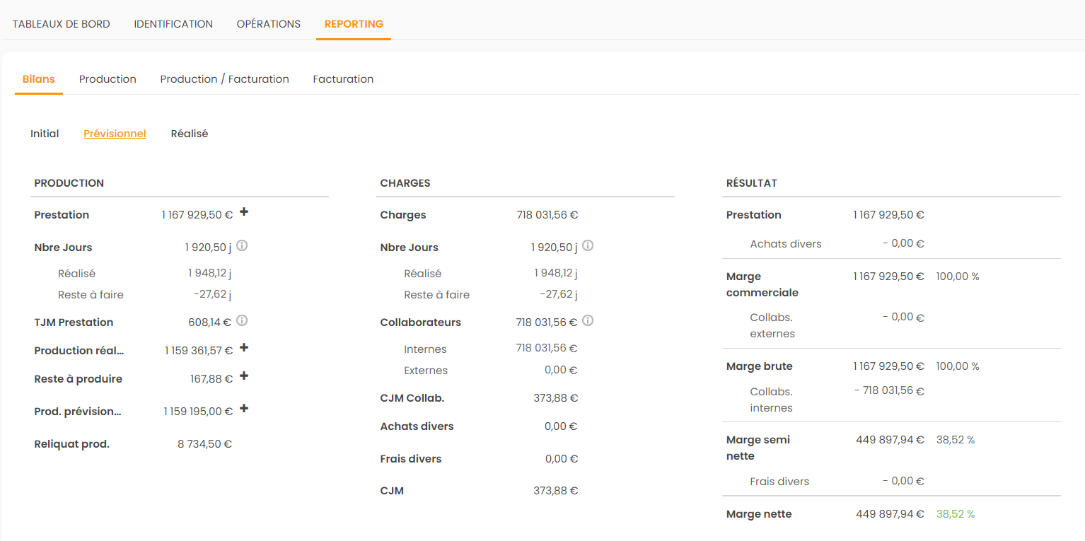The width and height of the screenshot is (1085, 541).
Task: View the Initial bilan
Action: pyautogui.click(x=45, y=134)
